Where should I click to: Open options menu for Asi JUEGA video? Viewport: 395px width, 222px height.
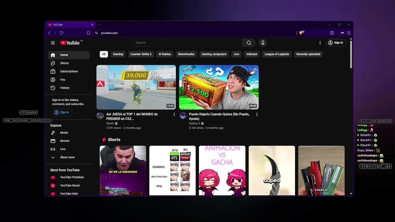(x=174, y=114)
